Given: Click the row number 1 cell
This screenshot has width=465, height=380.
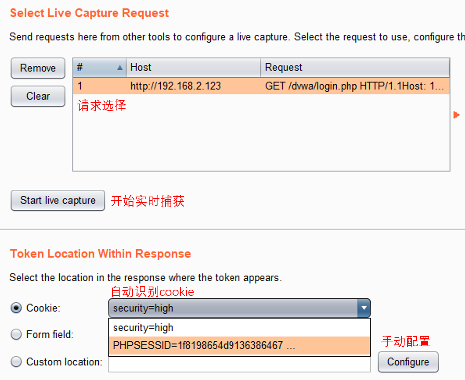Looking at the screenshot, I should tap(99, 86).
